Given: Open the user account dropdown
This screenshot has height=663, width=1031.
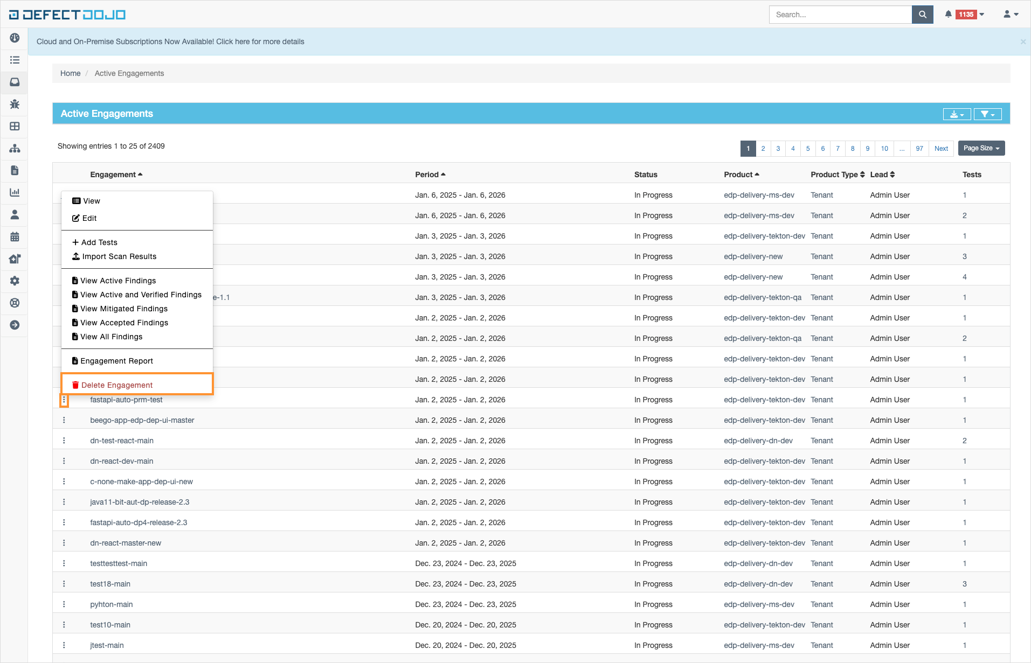Looking at the screenshot, I should (1011, 15).
